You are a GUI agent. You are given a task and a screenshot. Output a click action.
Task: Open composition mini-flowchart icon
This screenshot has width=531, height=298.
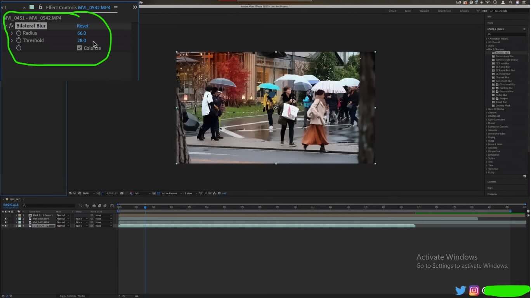80,206
